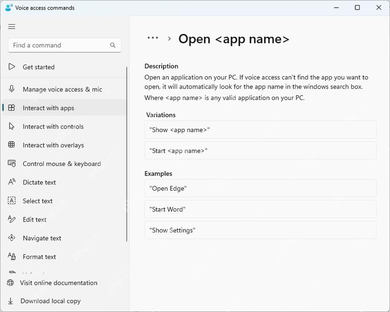390x312 pixels.
Task: Click the Get started play icon
Action: pos(12,67)
